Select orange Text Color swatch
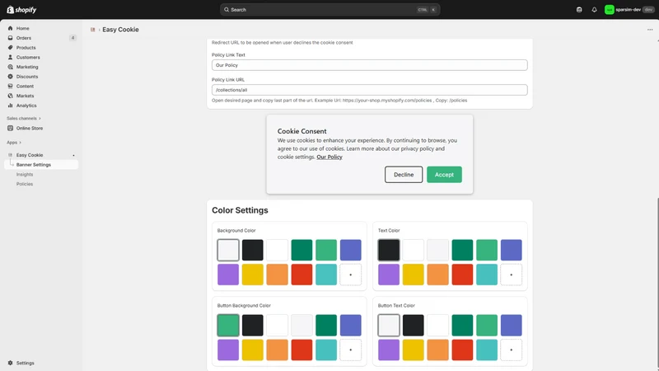 pyautogui.click(x=437, y=275)
